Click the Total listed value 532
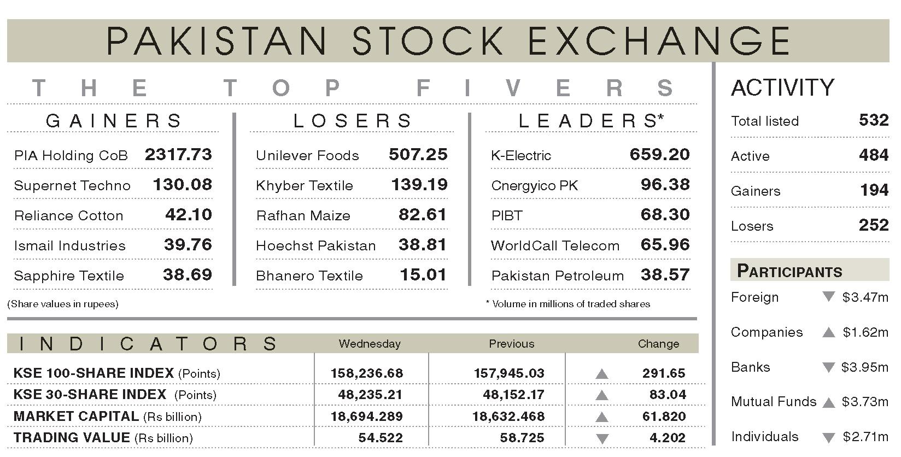This screenshot has width=901, height=457. point(874,120)
